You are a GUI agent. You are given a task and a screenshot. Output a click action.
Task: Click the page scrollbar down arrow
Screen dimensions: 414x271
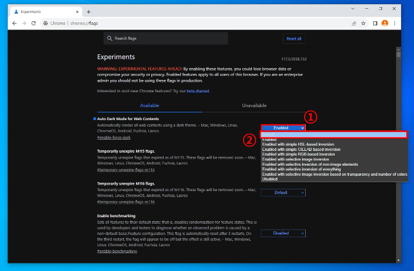(x=399, y=260)
